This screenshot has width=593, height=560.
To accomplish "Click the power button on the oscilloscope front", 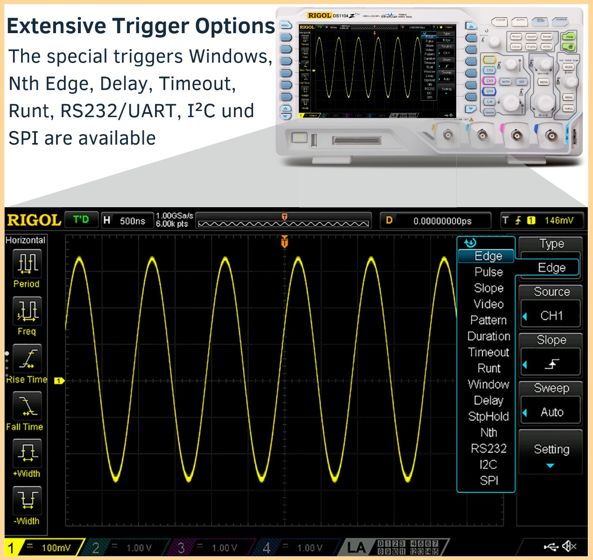I will (299, 138).
